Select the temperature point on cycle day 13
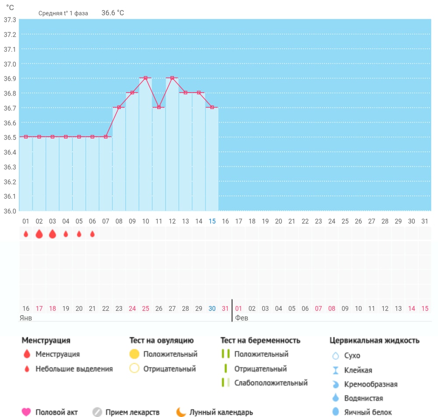 click(185, 93)
